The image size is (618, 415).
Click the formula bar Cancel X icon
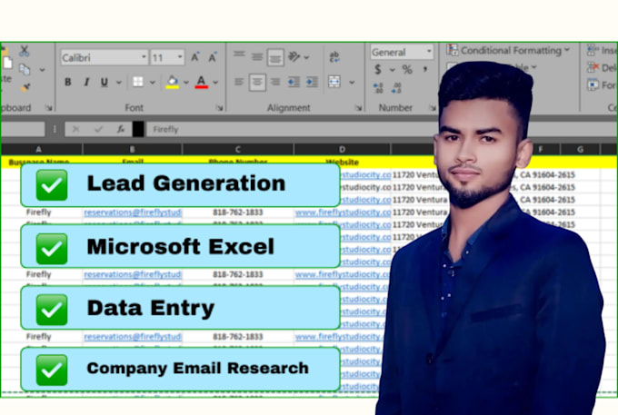pyautogui.click(x=76, y=129)
